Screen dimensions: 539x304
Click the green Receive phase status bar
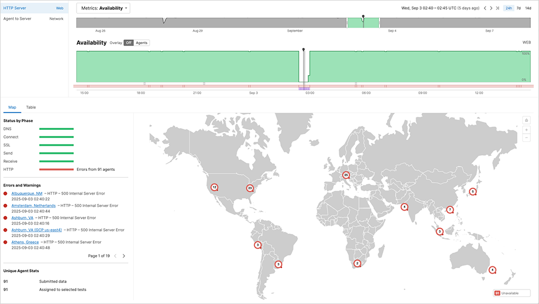(57, 161)
